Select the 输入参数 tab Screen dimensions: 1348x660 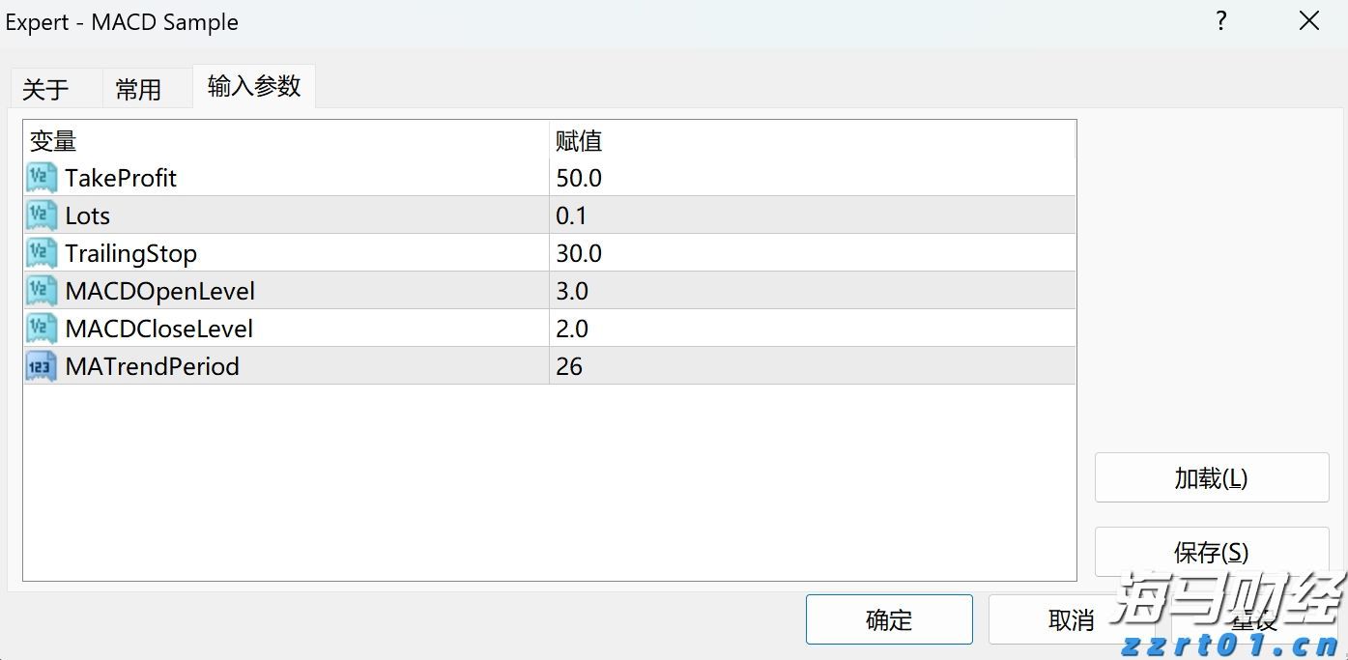tap(253, 86)
